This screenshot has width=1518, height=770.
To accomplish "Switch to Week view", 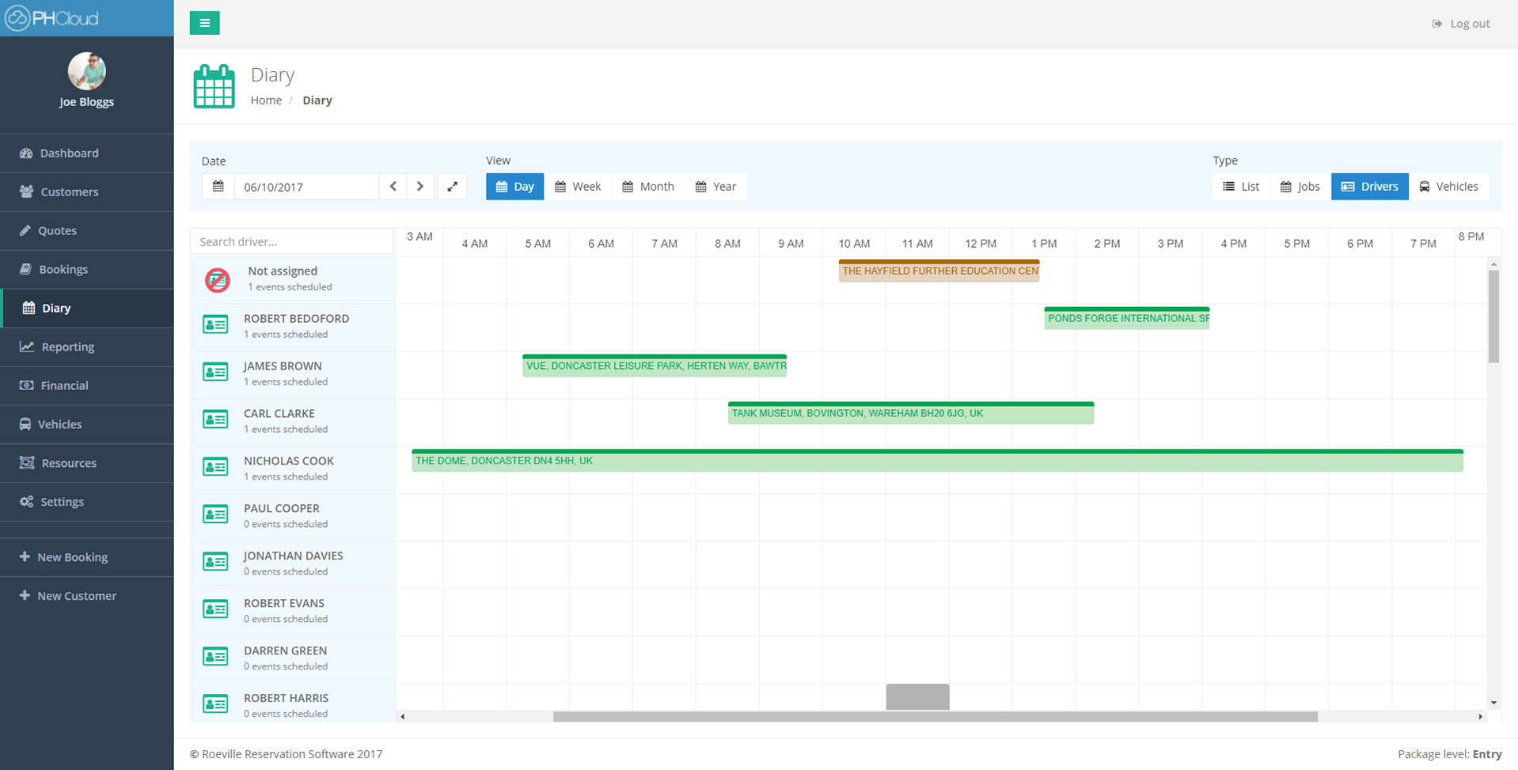I will click(578, 187).
